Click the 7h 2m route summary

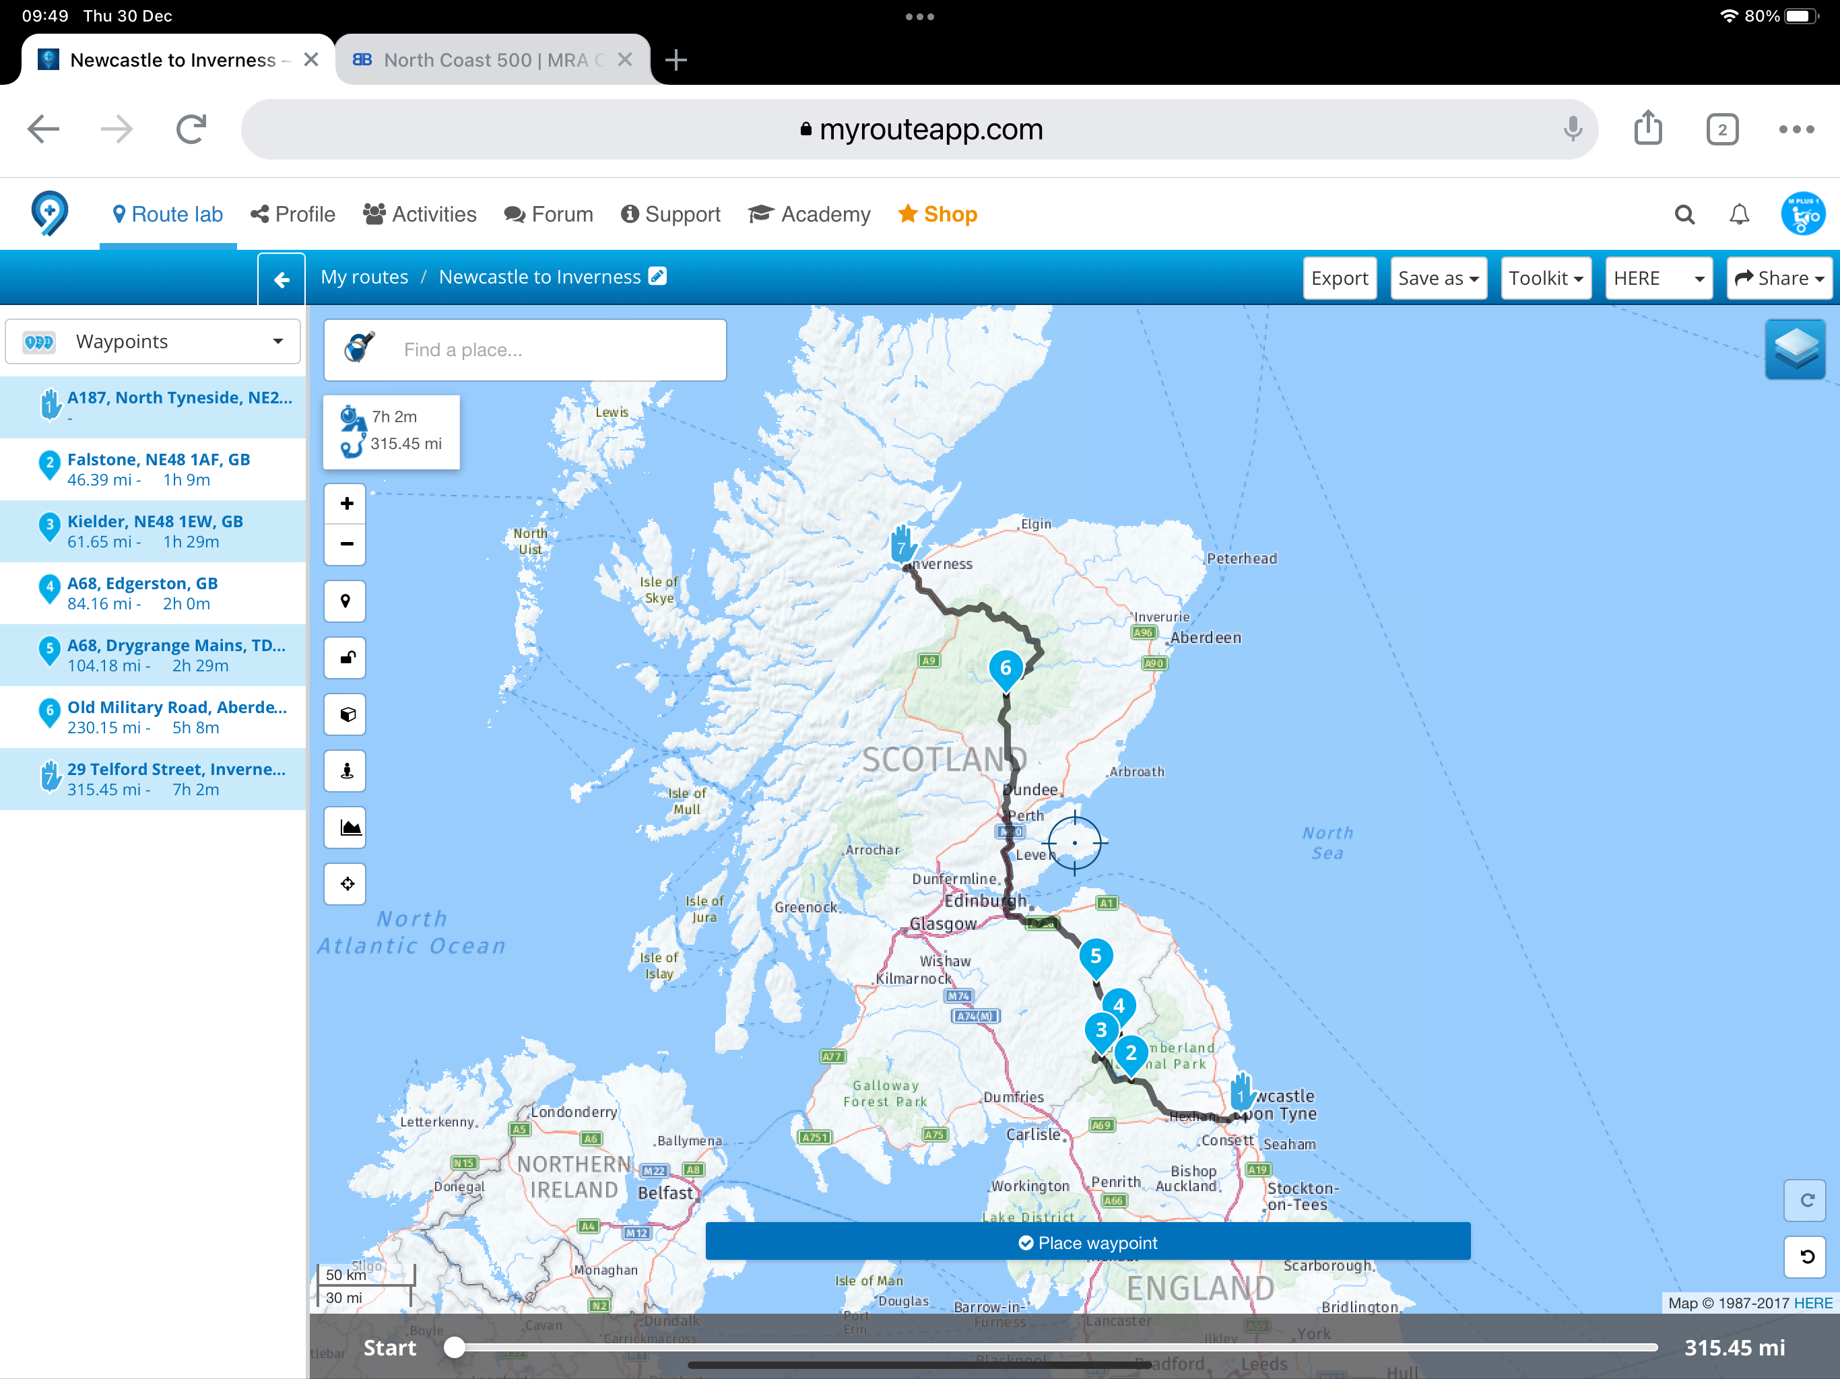(x=392, y=432)
